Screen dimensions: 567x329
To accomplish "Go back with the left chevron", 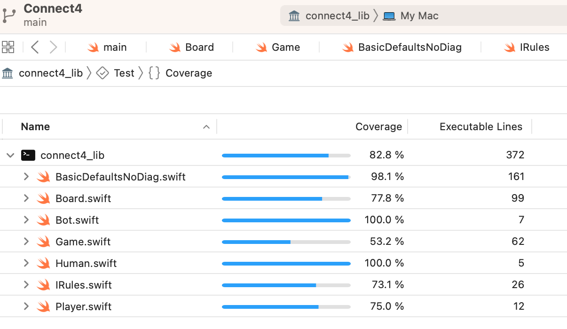I will click(35, 47).
